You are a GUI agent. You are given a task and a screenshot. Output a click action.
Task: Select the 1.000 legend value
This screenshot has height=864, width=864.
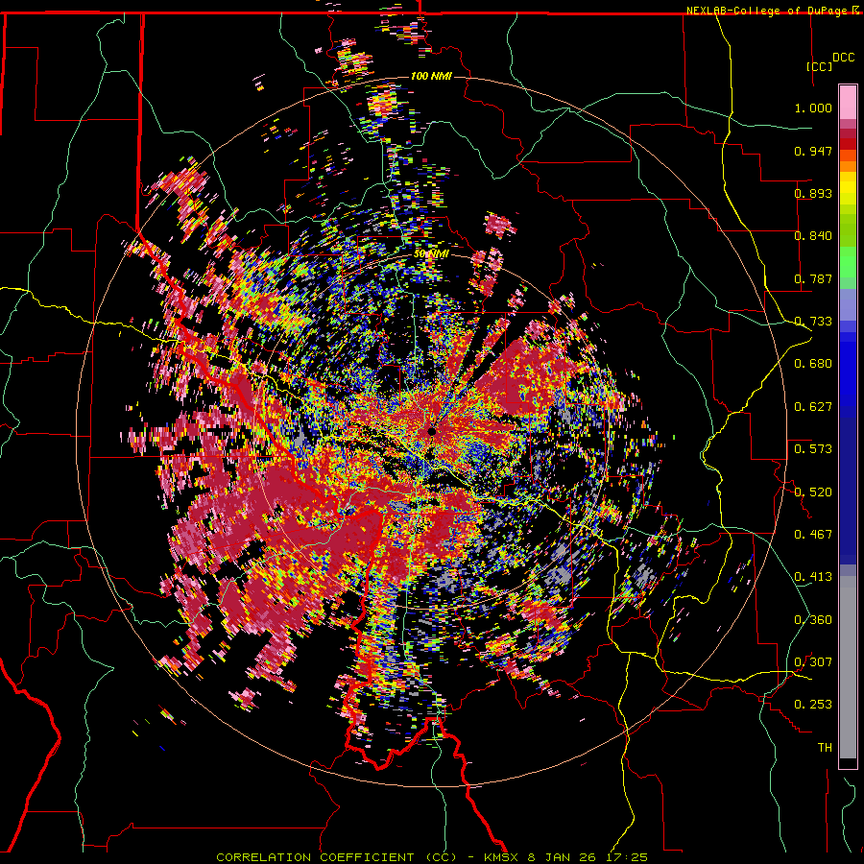pyautogui.click(x=813, y=108)
